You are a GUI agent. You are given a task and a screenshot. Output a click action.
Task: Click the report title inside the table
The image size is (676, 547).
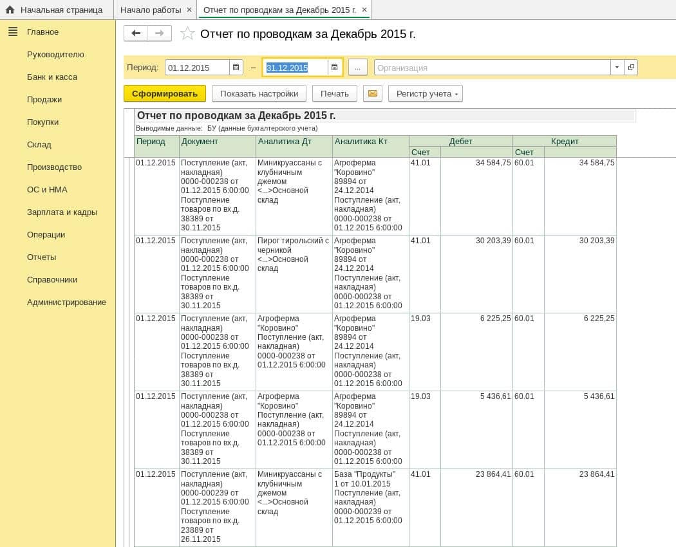tap(236, 116)
